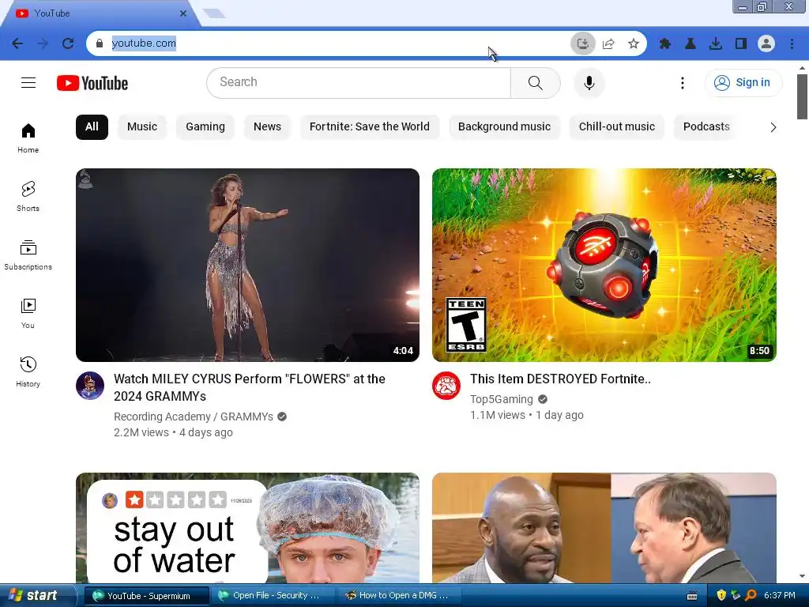
Task: Select Background music chip
Action: [504, 127]
